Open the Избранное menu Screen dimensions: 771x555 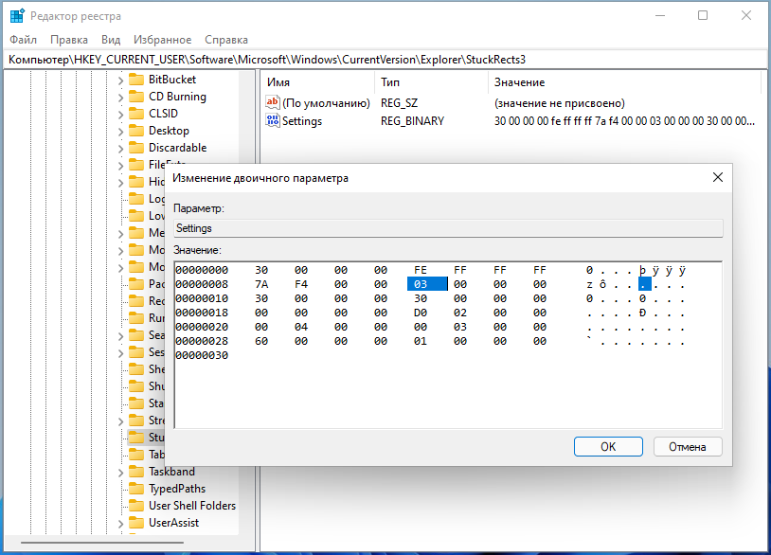(162, 40)
